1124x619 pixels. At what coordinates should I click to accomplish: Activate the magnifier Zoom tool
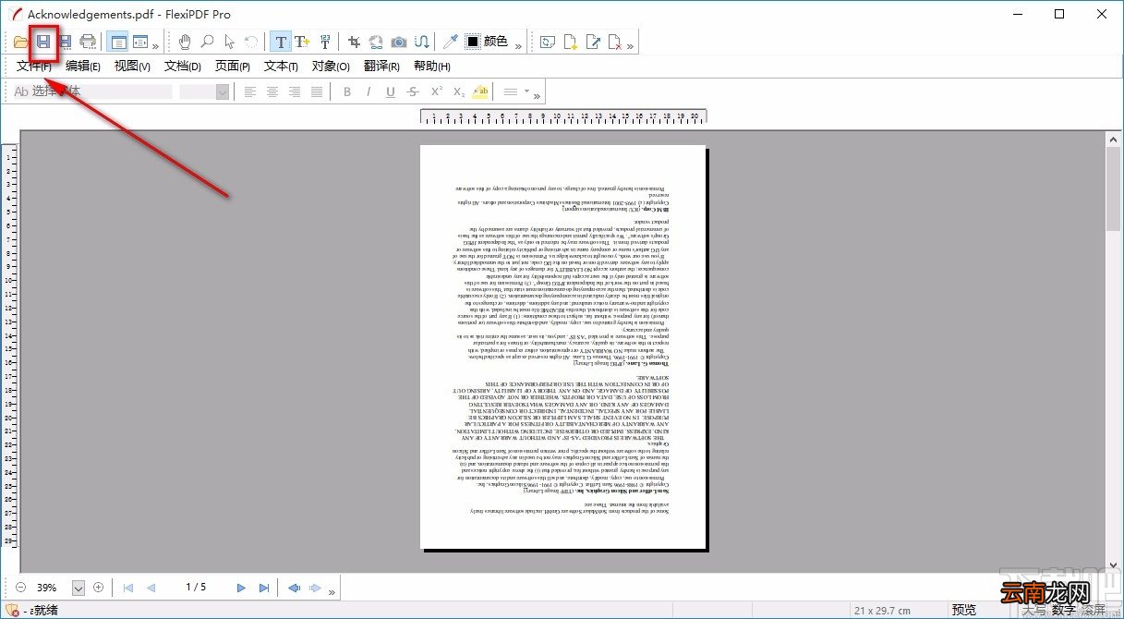207,42
